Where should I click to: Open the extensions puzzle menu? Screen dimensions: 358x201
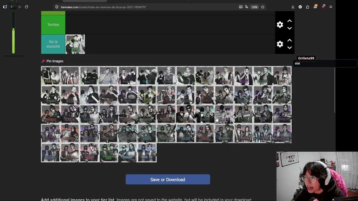pyautogui.click(x=307, y=7)
